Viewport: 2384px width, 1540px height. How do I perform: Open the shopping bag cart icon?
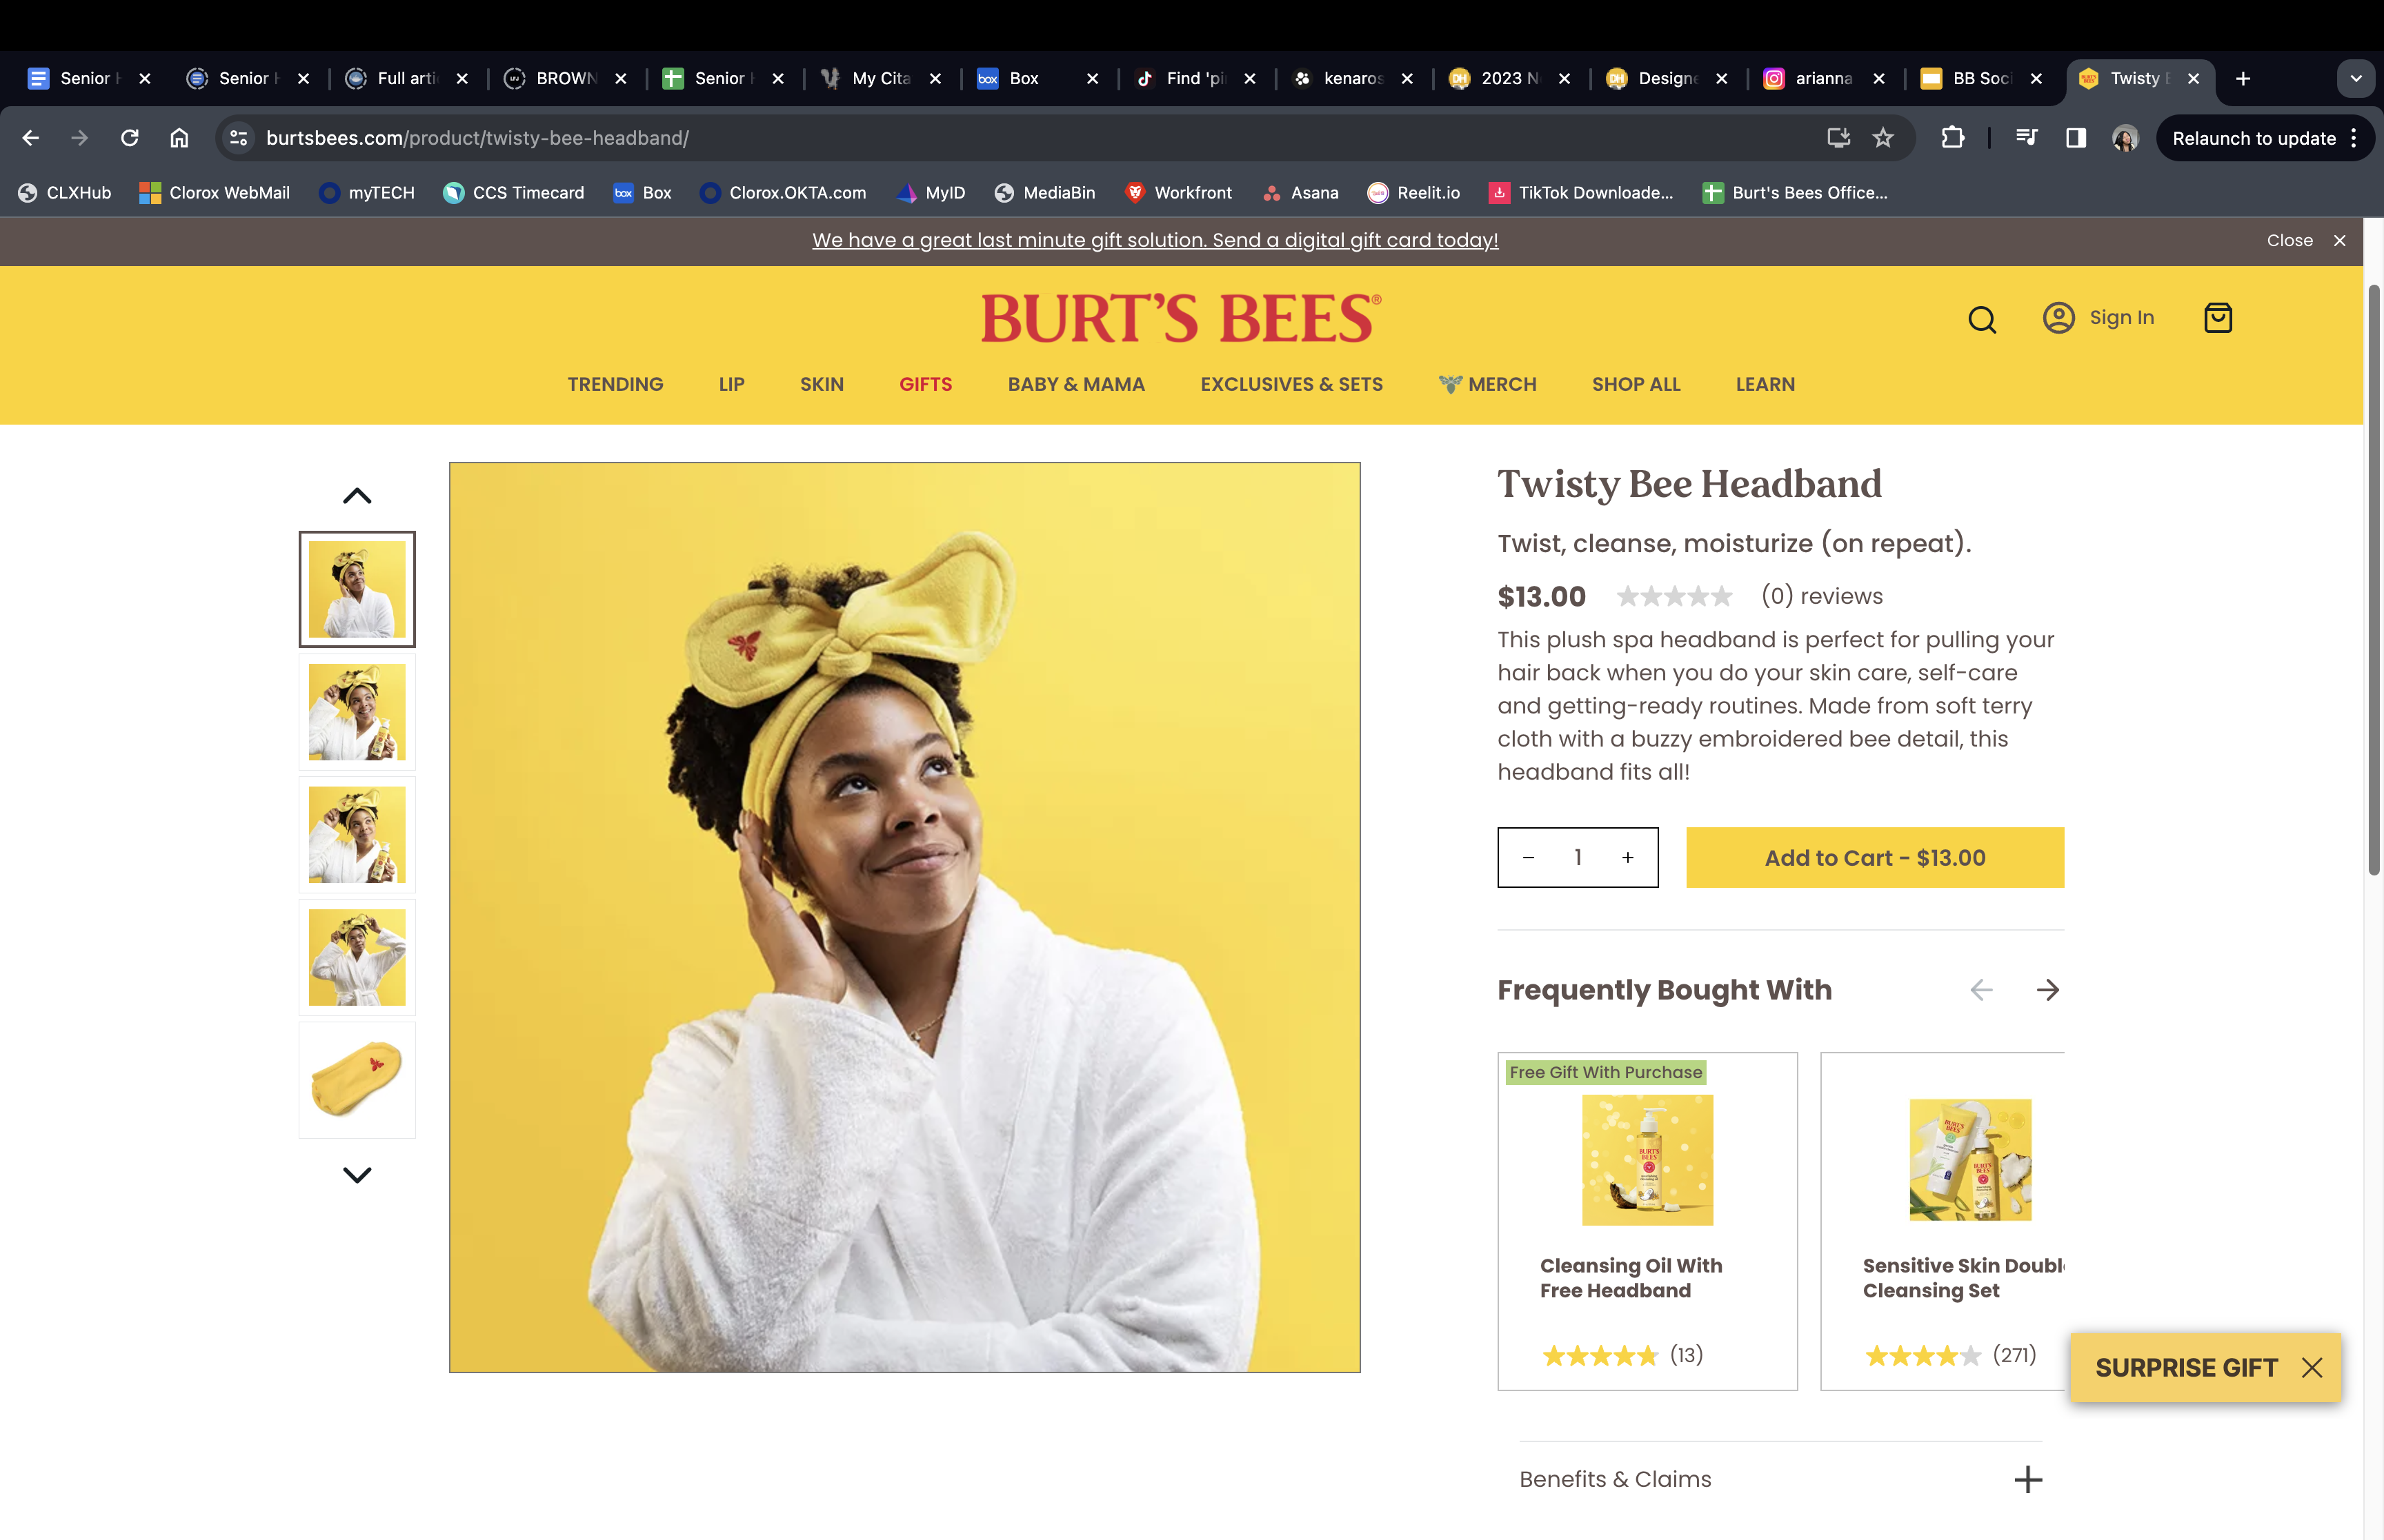click(2218, 317)
